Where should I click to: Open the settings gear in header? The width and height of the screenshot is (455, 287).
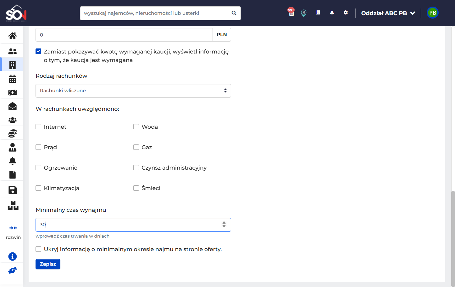click(346, 13)
